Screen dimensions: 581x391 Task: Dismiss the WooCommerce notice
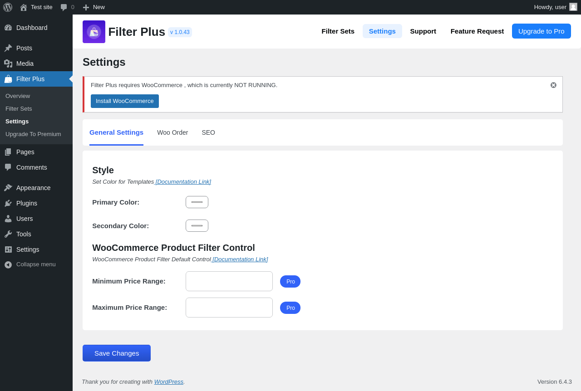[x=553, y=85]
